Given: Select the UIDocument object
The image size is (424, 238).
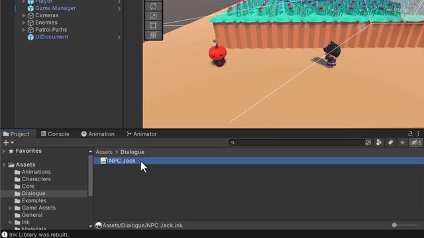Looking at the screenshot, I should coord(52,37).
